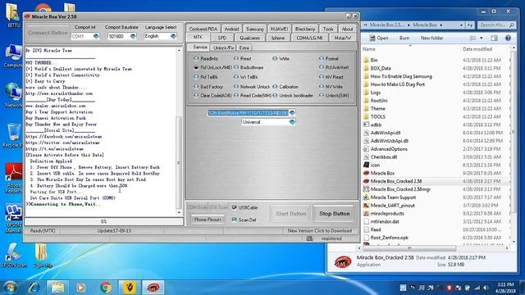The image size is (525, 295).
Task: Select Miracle Box_Cracked 2.58 file
Action: coord(395,181)
